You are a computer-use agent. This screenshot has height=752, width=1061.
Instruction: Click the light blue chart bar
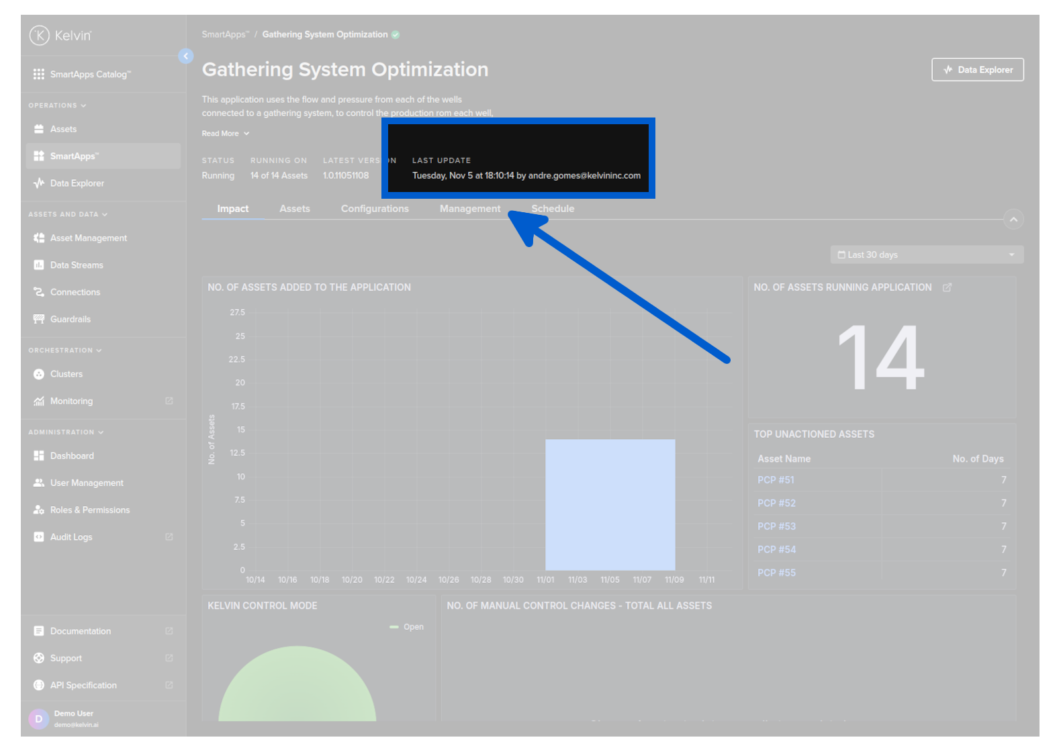pyautogui.click(x=610, y=504)
